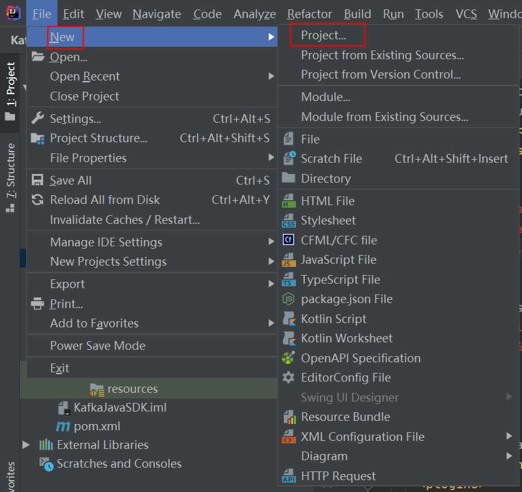Image resolution: width=522 pixels, height=492 pixels.
Task: Choose Exit from File menu
Action: tap(152, 368)
